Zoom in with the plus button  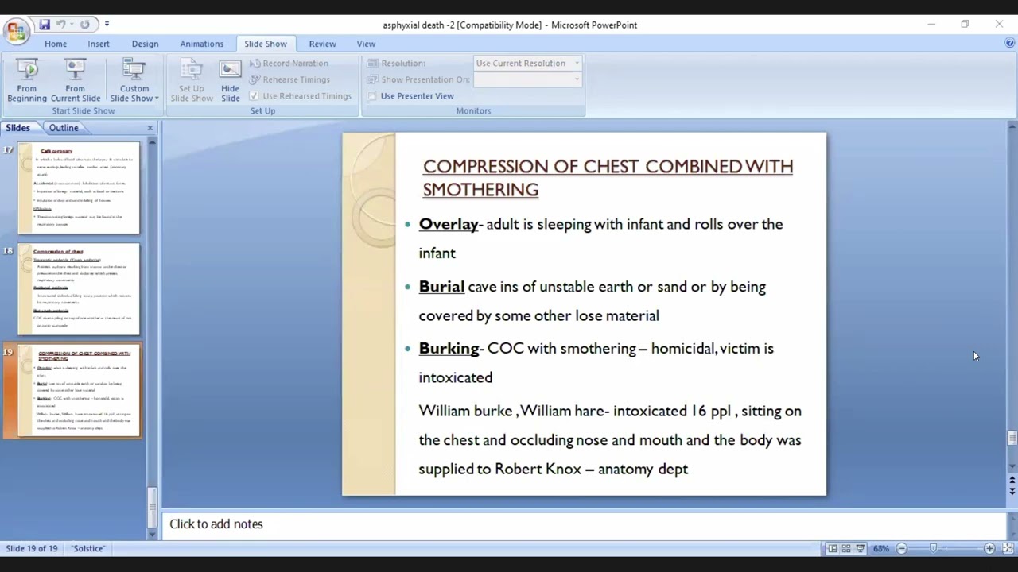989,548
